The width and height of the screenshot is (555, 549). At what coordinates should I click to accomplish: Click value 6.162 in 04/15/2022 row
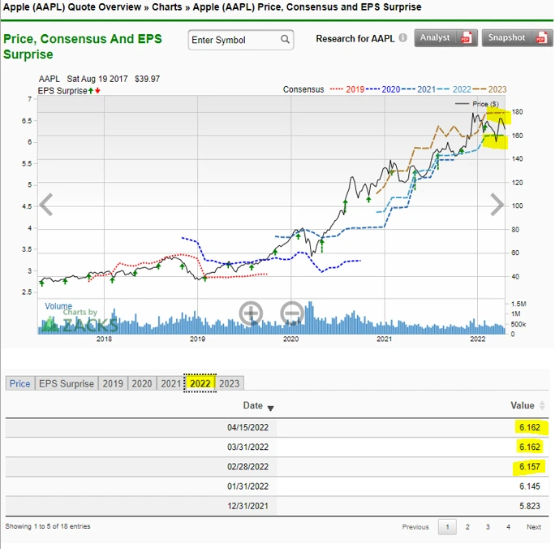tap(530, 427)
